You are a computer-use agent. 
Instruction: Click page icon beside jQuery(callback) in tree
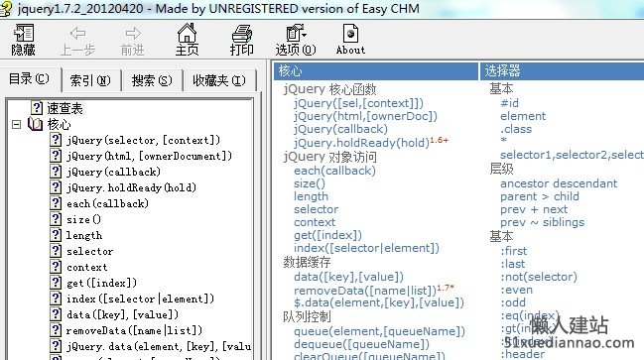(x=56, y=172)
